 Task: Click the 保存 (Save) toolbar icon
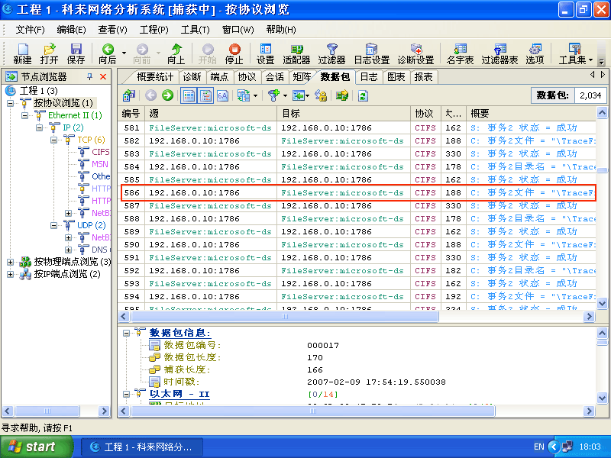click(x=76, y=53)
